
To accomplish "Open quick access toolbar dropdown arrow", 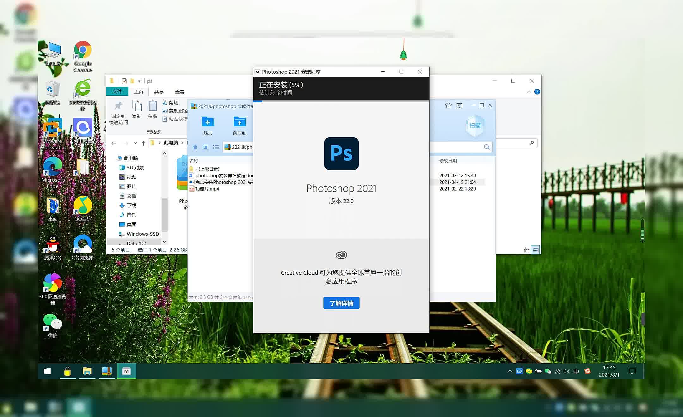I will pos(139,81).
